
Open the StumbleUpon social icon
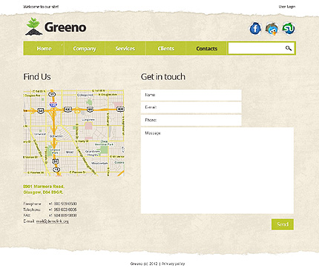click(289, 28)
